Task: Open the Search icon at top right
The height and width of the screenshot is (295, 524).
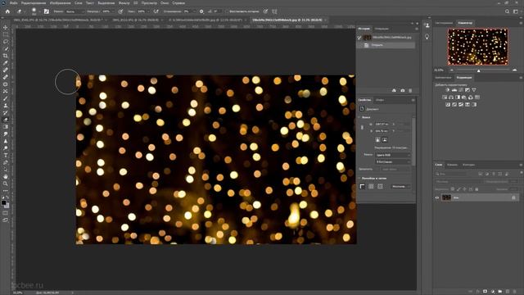Action: pyautogui.click(x=507, y=11)
